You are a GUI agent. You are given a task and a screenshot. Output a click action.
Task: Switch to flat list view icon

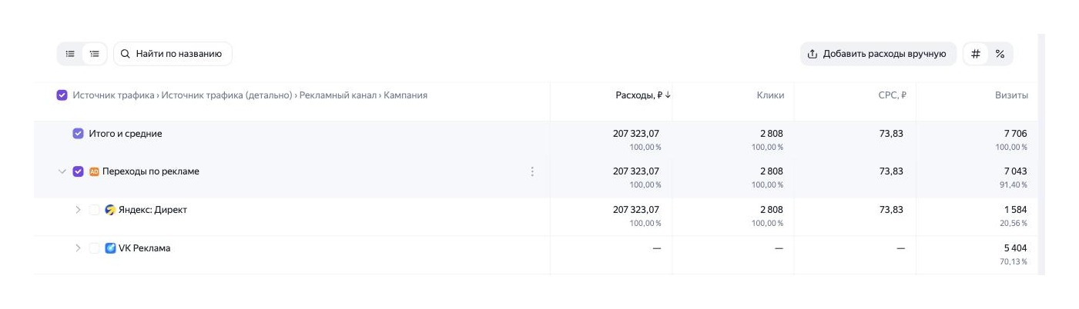[70, 54]
